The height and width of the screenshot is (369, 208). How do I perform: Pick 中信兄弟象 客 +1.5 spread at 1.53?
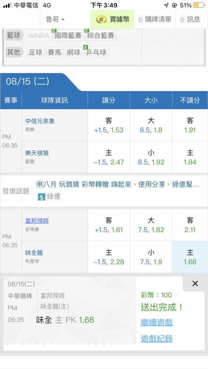tap(109, 125)
